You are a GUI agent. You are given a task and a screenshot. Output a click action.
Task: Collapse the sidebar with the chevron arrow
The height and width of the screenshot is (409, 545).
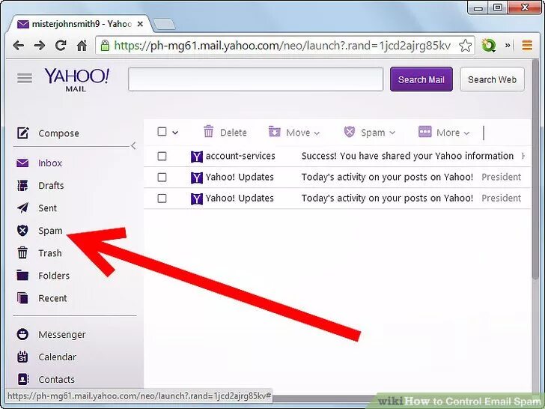pyautogui.click(x=133, y=146)
